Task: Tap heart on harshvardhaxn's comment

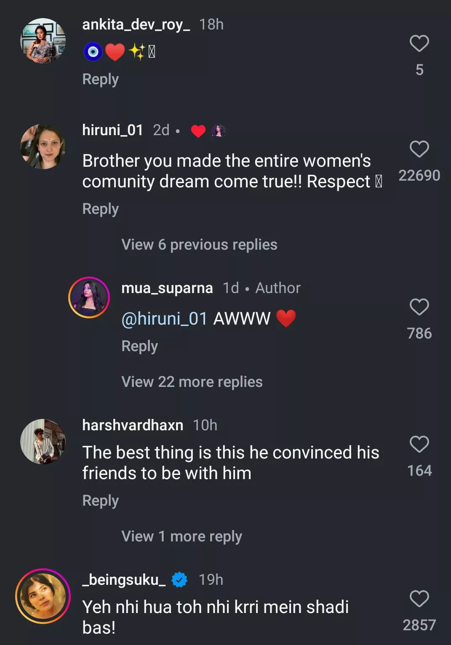Action: (419, 444)
